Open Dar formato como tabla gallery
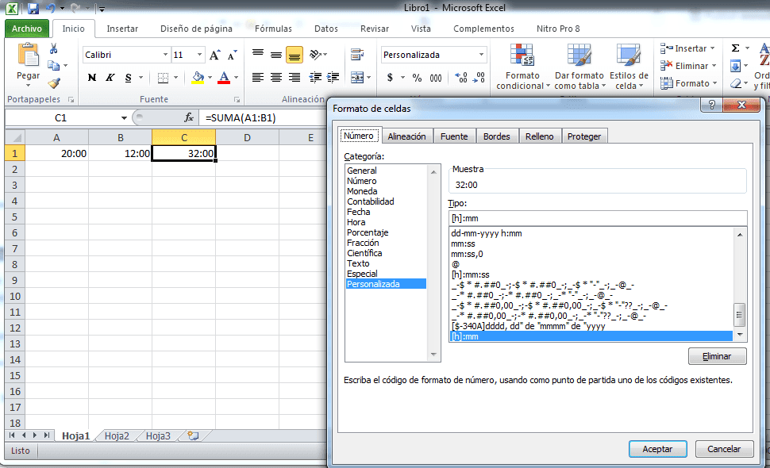770x468 pixels. coord(579,66)
